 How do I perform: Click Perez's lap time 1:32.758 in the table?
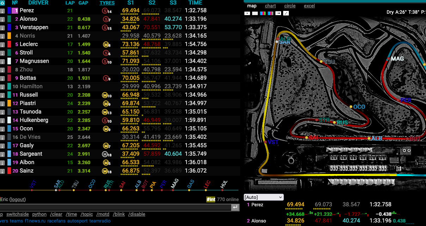(196, 11)
